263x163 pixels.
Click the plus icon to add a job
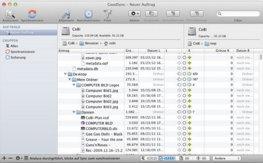coord(4,158)
